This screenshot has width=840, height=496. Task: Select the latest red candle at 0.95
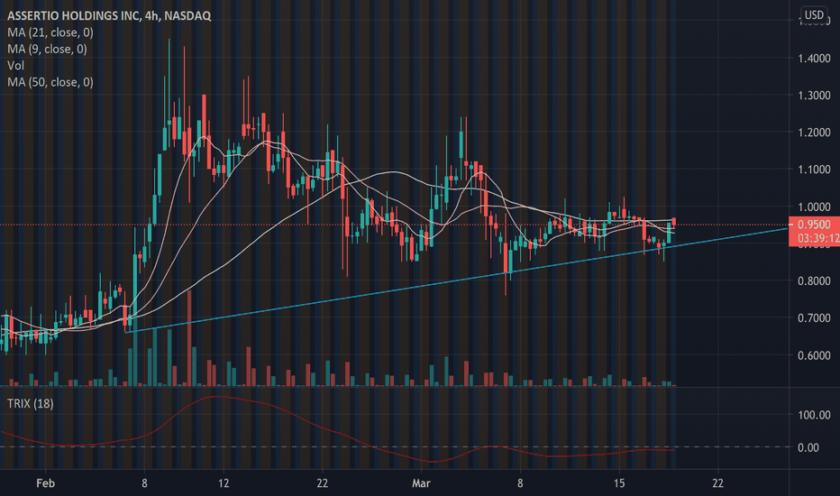pyautogui.click(x=674, y=222)
